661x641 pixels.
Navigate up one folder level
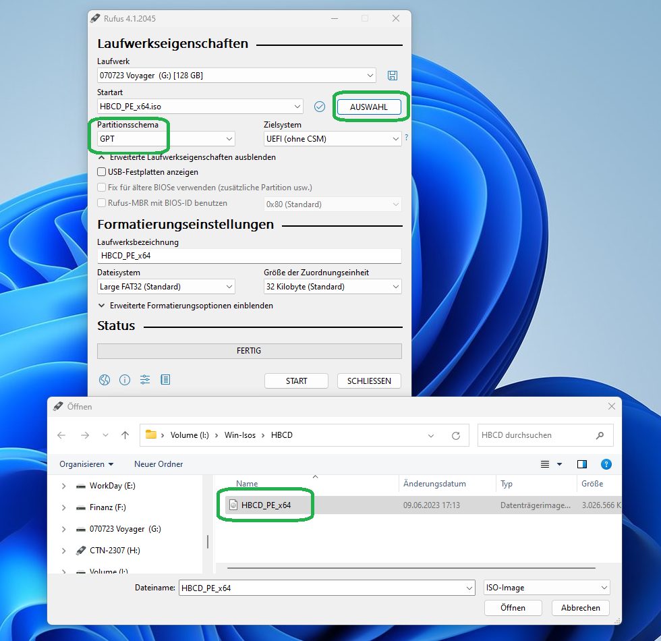pyautogui.click(x=125, y=435)
